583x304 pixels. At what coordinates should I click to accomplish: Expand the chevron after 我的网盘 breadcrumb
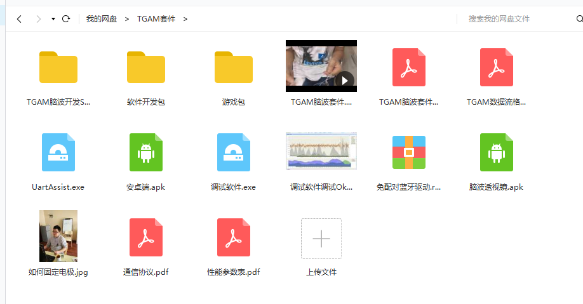point(127,19)
